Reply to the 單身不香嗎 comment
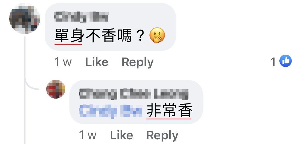 tap(138, 62)
